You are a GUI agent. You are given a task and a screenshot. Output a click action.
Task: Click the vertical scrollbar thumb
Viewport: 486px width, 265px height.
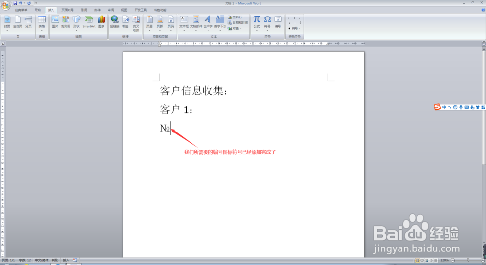(x=484, y=107)
